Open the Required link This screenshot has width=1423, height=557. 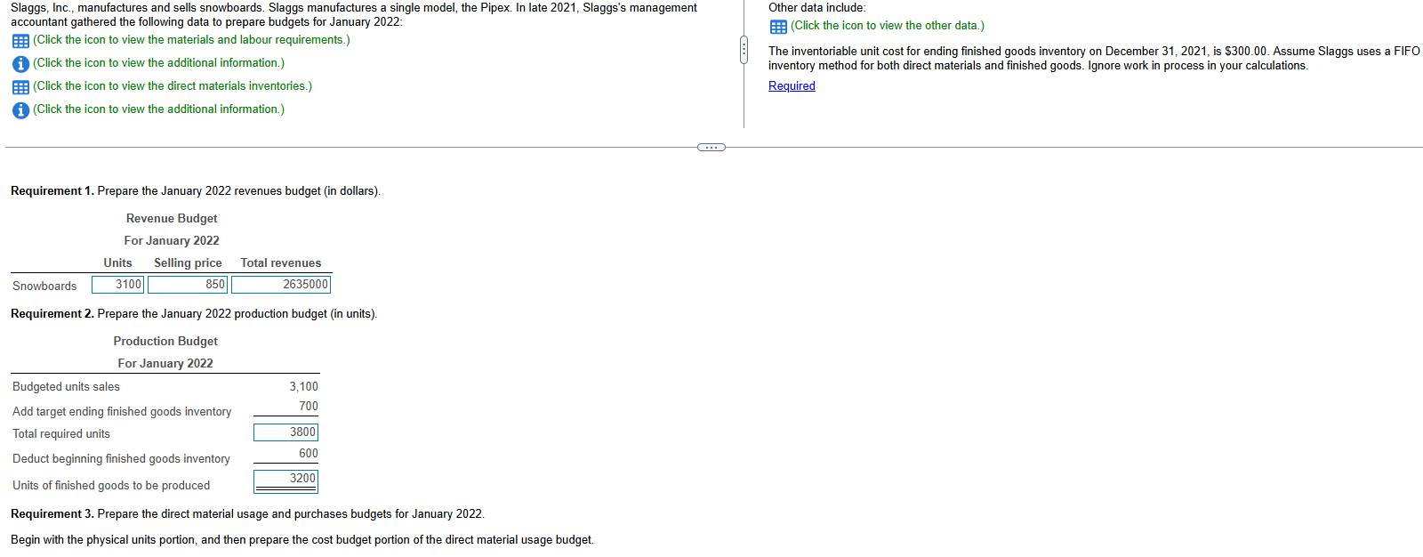[792, 86]
